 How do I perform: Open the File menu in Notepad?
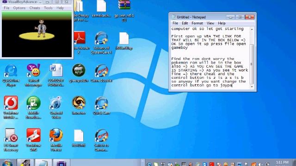175,23
